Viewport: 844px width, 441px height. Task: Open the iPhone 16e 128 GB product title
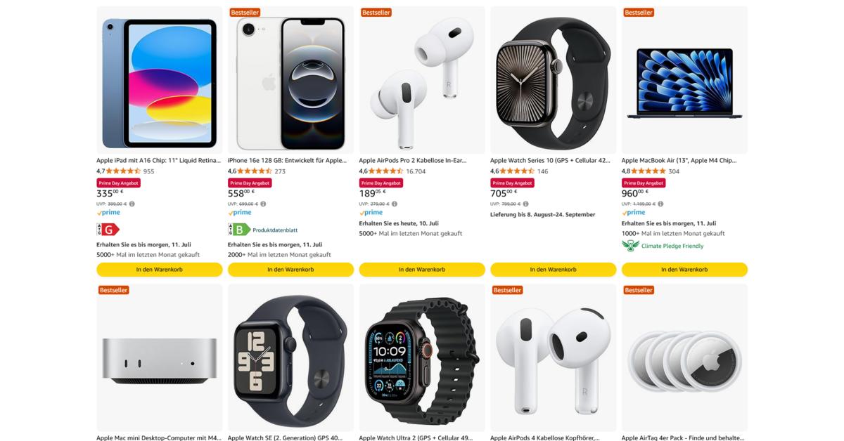287,160
